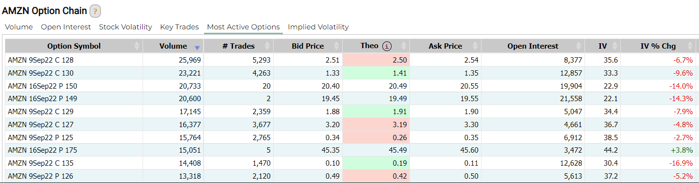Image resolution: width=699 pixels, height=183 pixels.
Task: Switch to the Volume tab
Action: point(19,27)
